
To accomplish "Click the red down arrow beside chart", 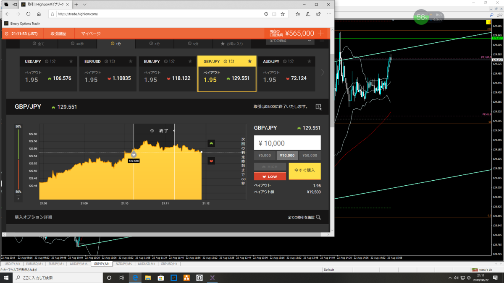I will pos(211,161).
